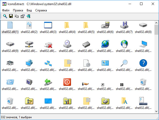The image size is (159, 120).
Task: Select the folder with hammer tools icon
Action: pyautogui.click(x=67, y=101)
